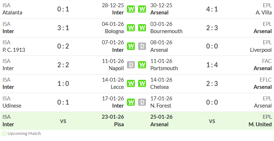Open the 4:1 Arsenal vs A. Villa score
Viewport: 274px width, 141px height.
[x=212, y=9]
